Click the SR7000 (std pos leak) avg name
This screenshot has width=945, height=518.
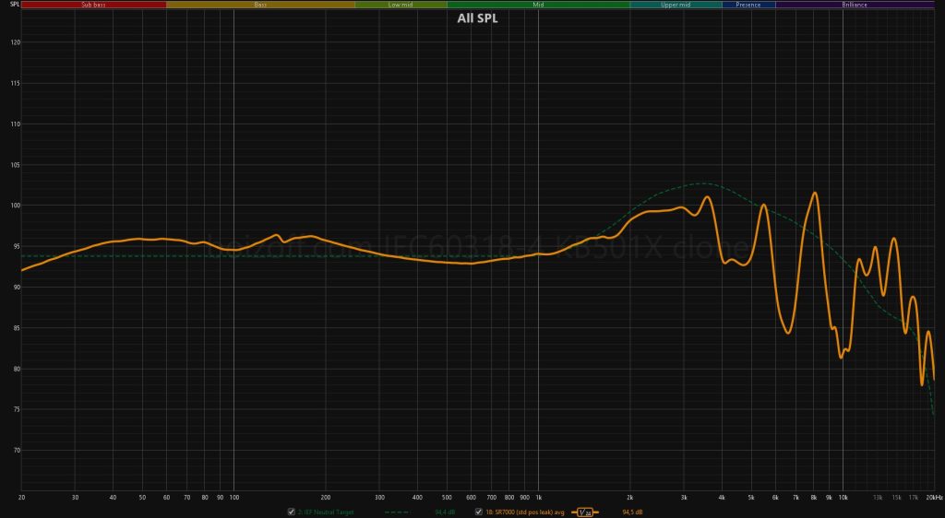pos(524,512)
